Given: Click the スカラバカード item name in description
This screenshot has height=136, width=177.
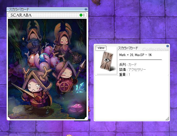Looking at the screenshot, I should click(x=128, y=48).
